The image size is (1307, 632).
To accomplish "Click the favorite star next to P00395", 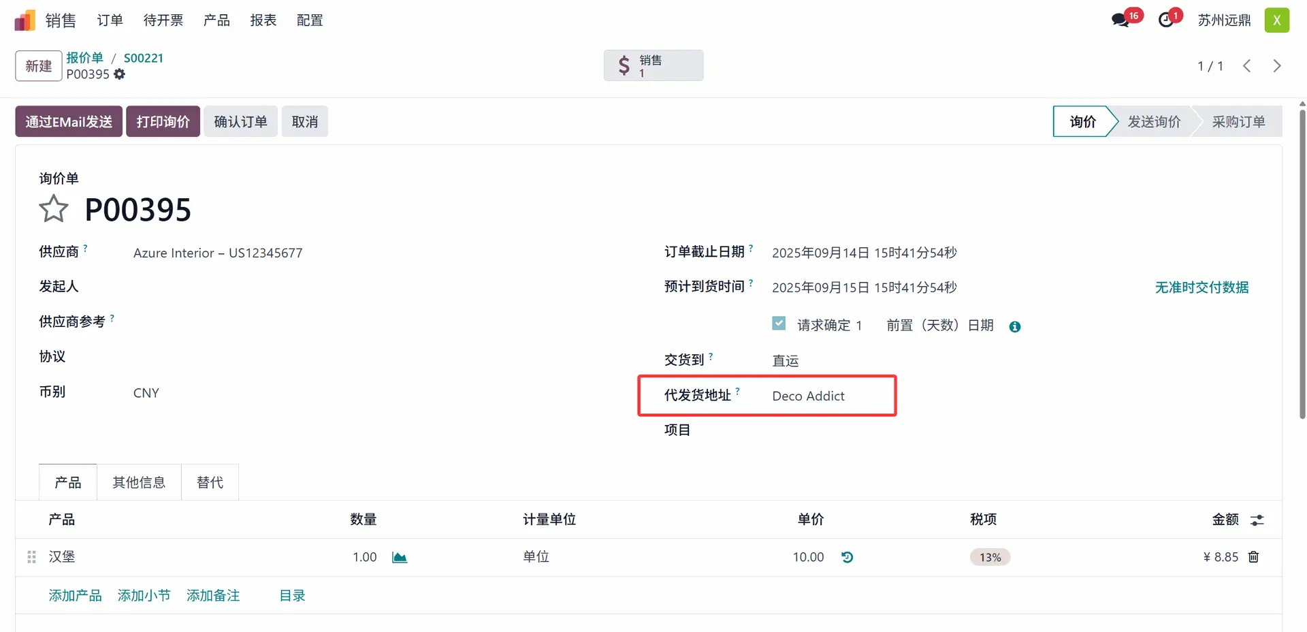I will [54, 209].
